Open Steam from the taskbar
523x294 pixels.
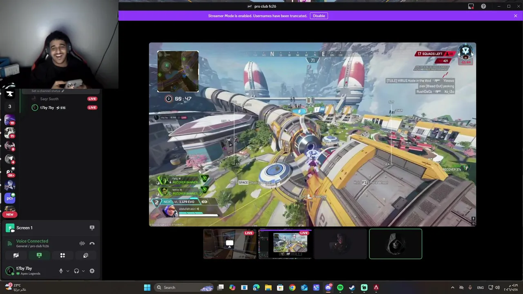[x=352, y=287]
